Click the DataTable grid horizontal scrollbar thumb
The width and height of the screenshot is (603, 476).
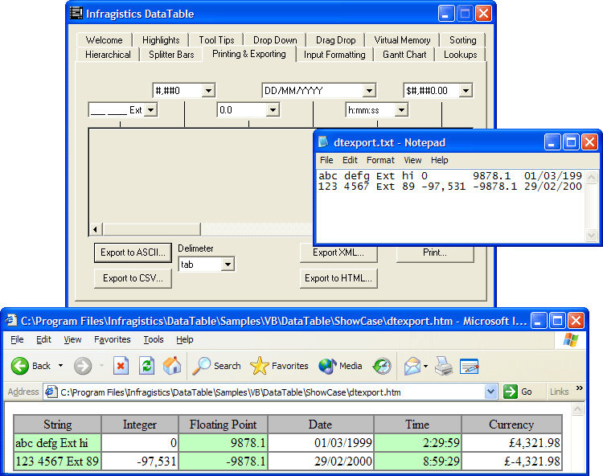(151, 229)
